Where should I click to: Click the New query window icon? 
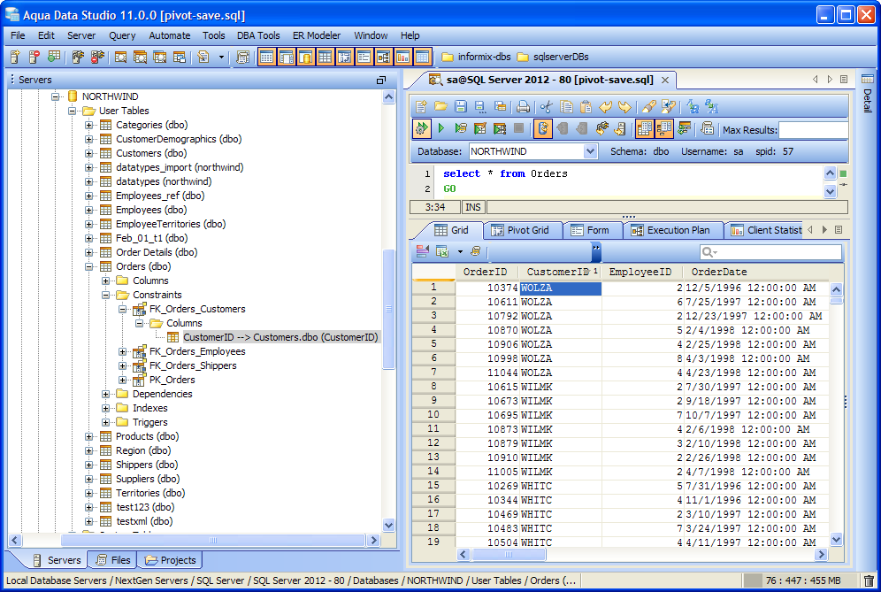pos(421,106)
